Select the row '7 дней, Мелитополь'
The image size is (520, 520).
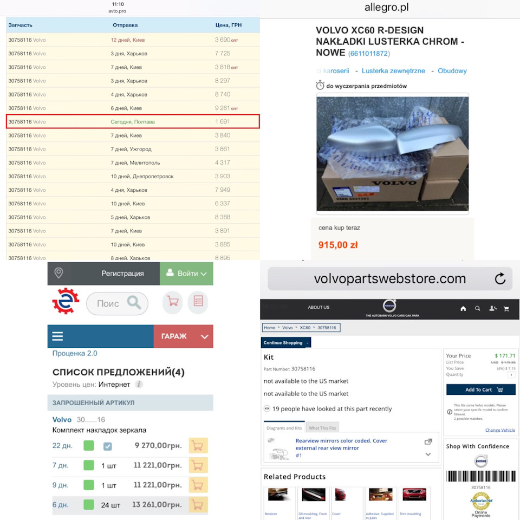pyautogui.click(x=133, y=162)
